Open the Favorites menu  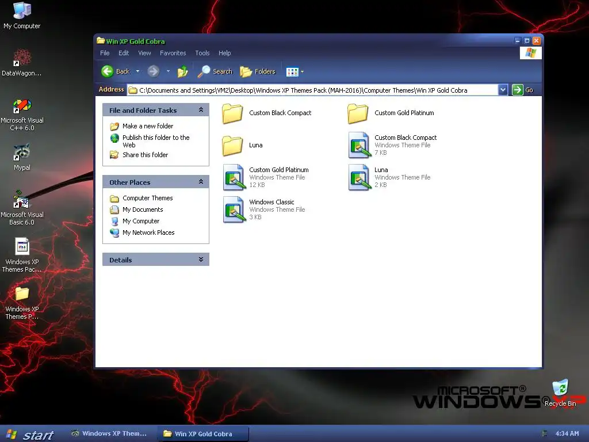173,53
